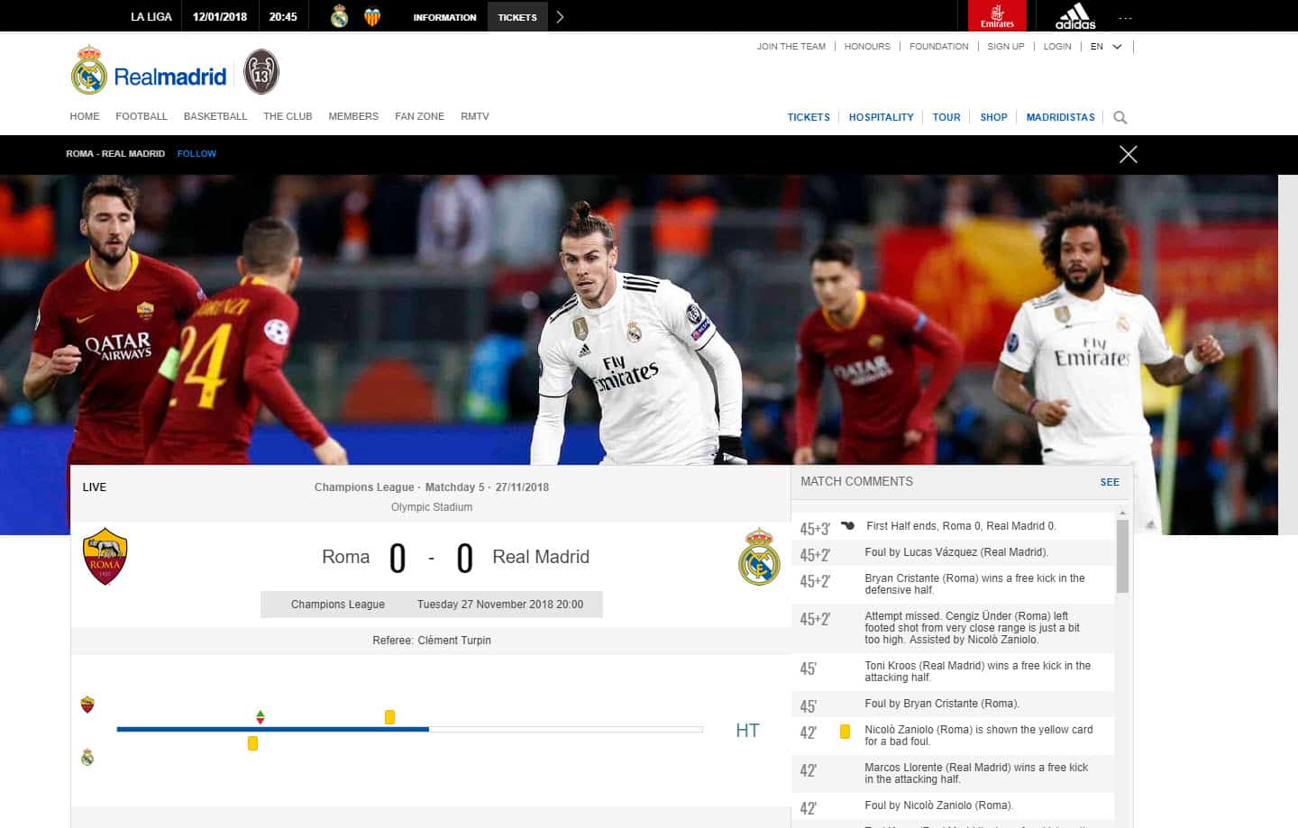Open the Emirates sponsor logo
This screenshot has width=1298, height=828.
point(997,16)
